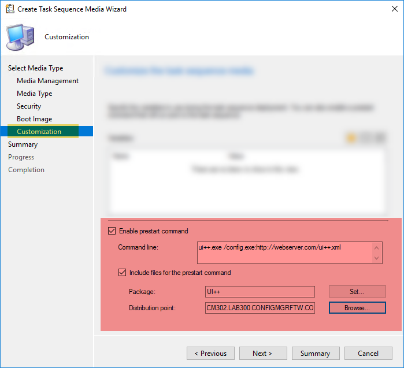Image resolution: width=404 pixels, height=368 pixels.
Task: Click the Completion step in sidebar
Action: 26,170
